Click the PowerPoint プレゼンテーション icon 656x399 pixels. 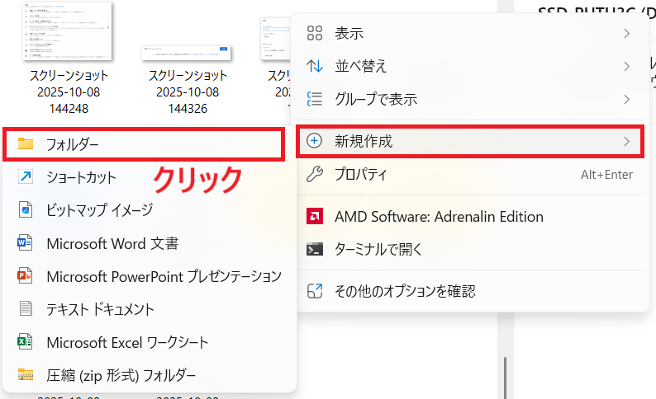(26, 276)
